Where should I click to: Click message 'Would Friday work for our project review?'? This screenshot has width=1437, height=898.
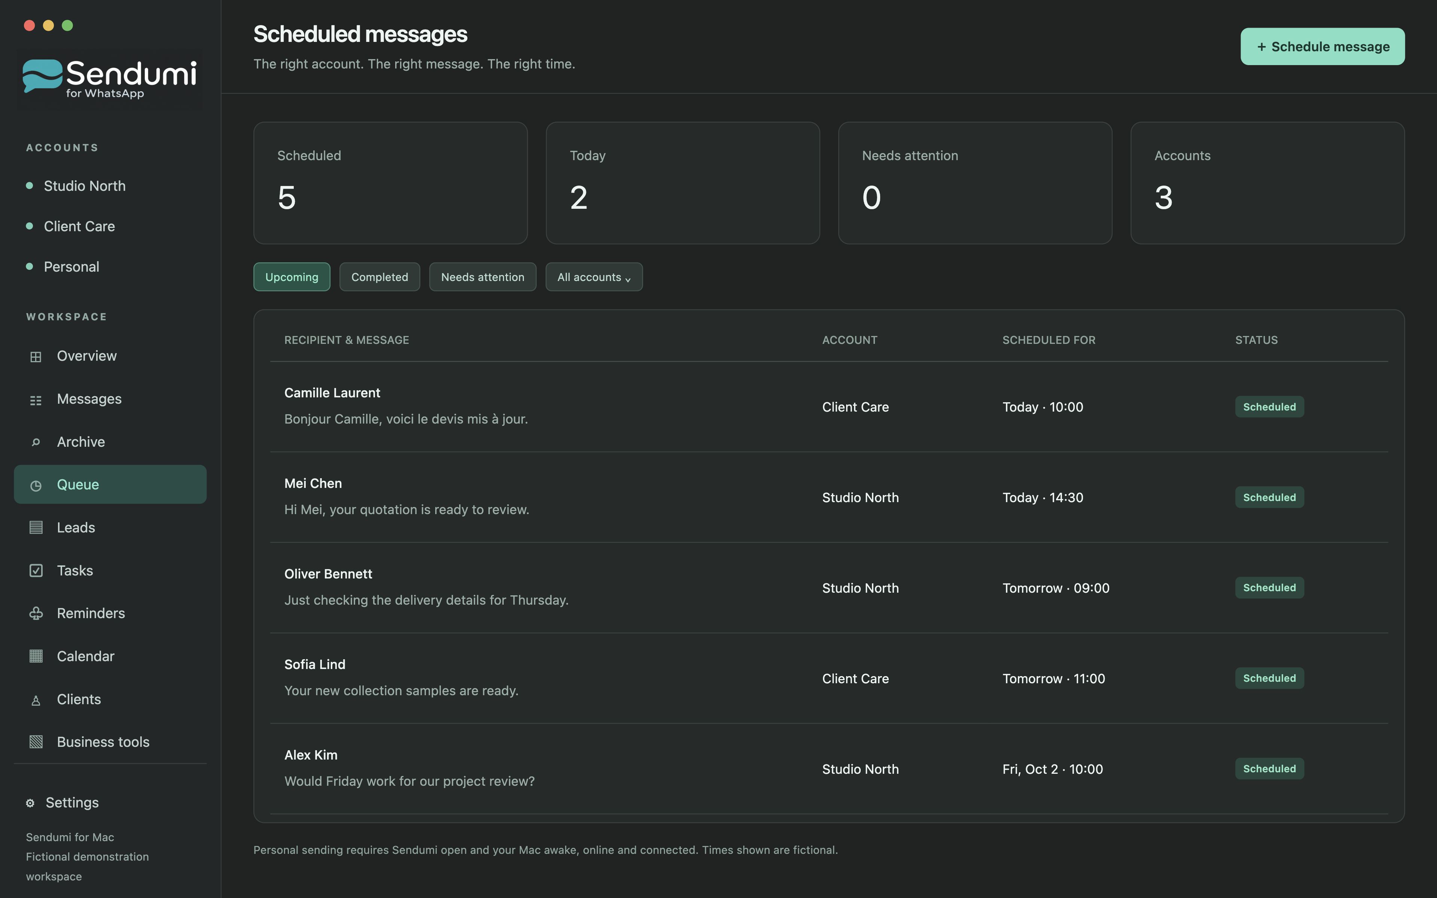409,781
